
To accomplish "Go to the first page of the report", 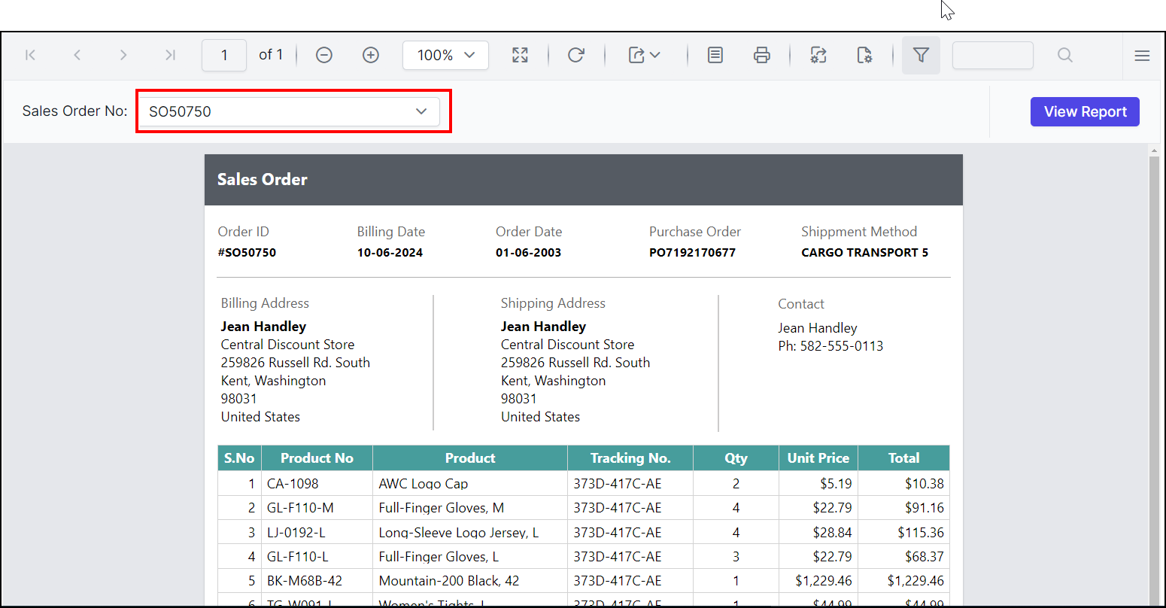I will [x=30, y=54].
